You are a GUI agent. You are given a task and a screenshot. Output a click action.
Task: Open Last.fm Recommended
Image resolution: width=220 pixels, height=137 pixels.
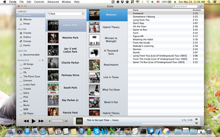pyautogui.click(x=31, y=55)
